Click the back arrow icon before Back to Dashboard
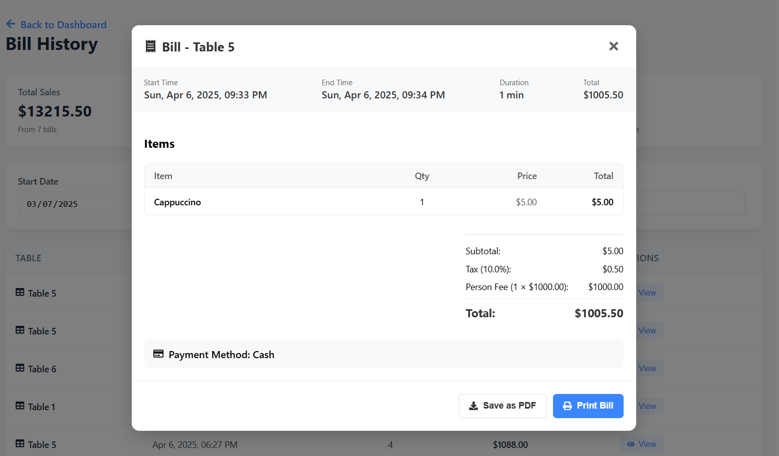 coord(11,23)
